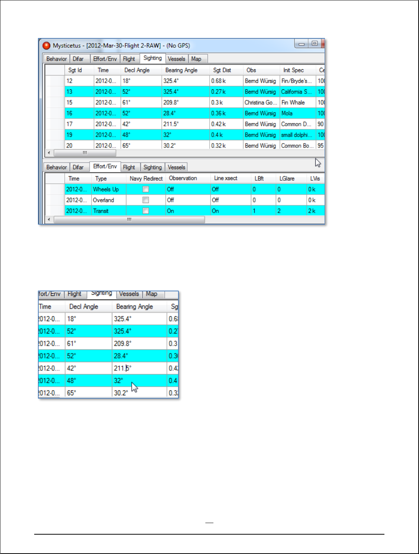The width and height of the screenshot is (419, 554).
Task: Click Christina Go... observer cell
Action: click(x=261, y=102)
